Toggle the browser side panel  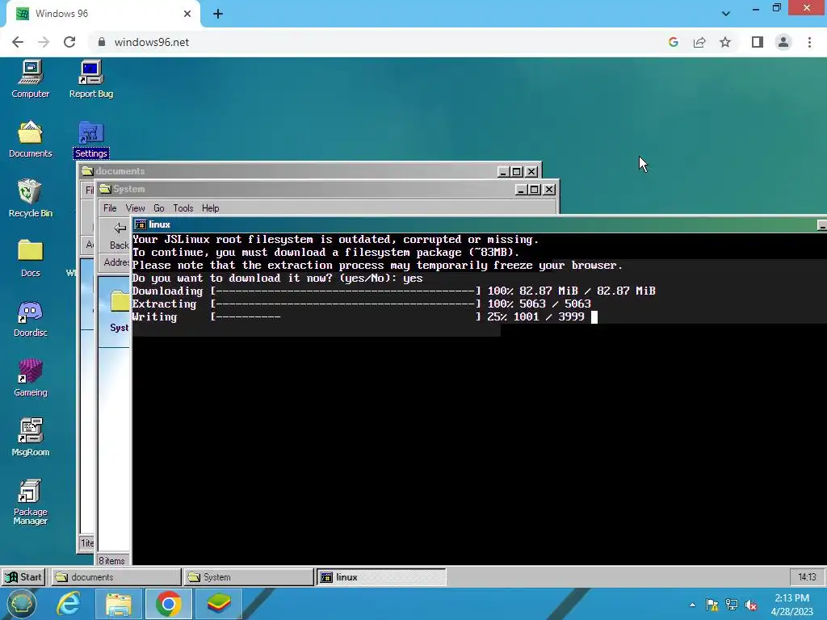[x=758, y=42]
